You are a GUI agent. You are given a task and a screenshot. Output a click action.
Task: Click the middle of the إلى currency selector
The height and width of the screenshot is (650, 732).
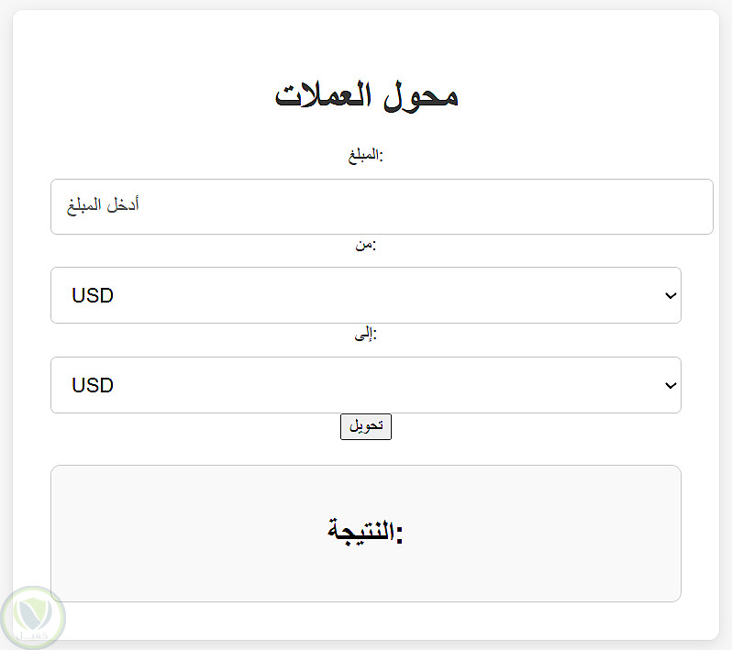[x=365, y=385]
